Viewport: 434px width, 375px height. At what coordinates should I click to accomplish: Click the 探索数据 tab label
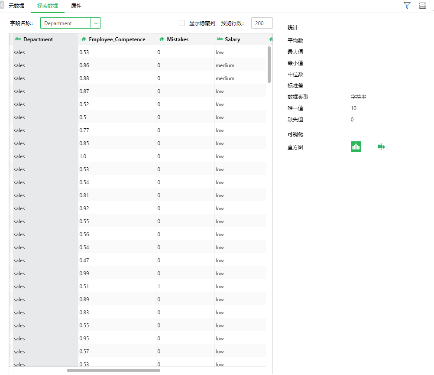pyautogui.click(x=47, y=6)
